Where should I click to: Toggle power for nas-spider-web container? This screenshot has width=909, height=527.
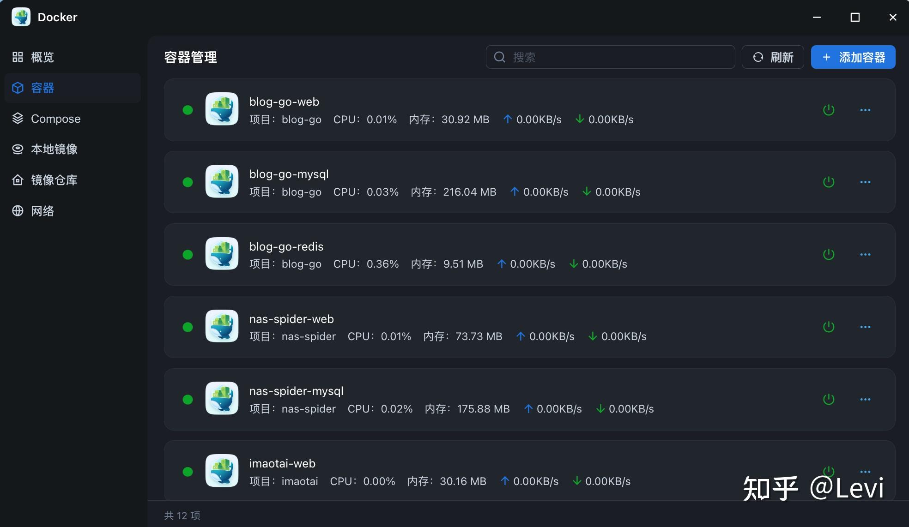[829, 327]
